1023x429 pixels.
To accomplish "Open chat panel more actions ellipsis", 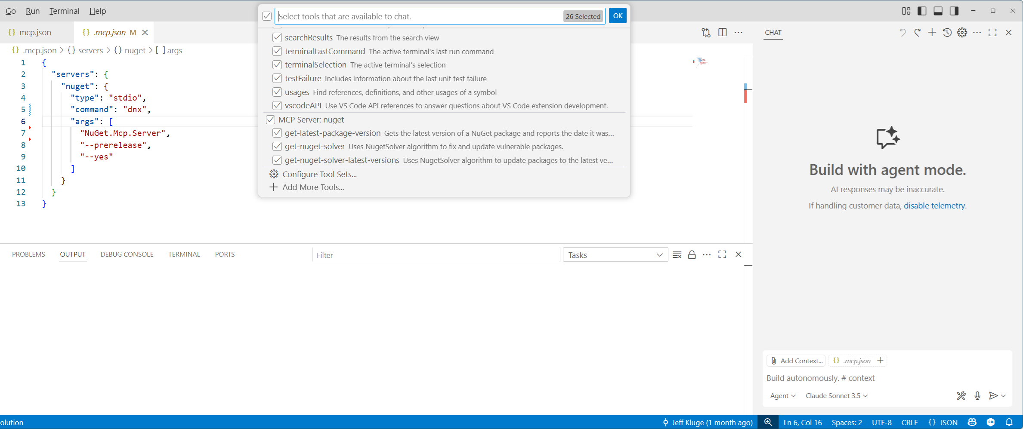I will pos(977,32).
